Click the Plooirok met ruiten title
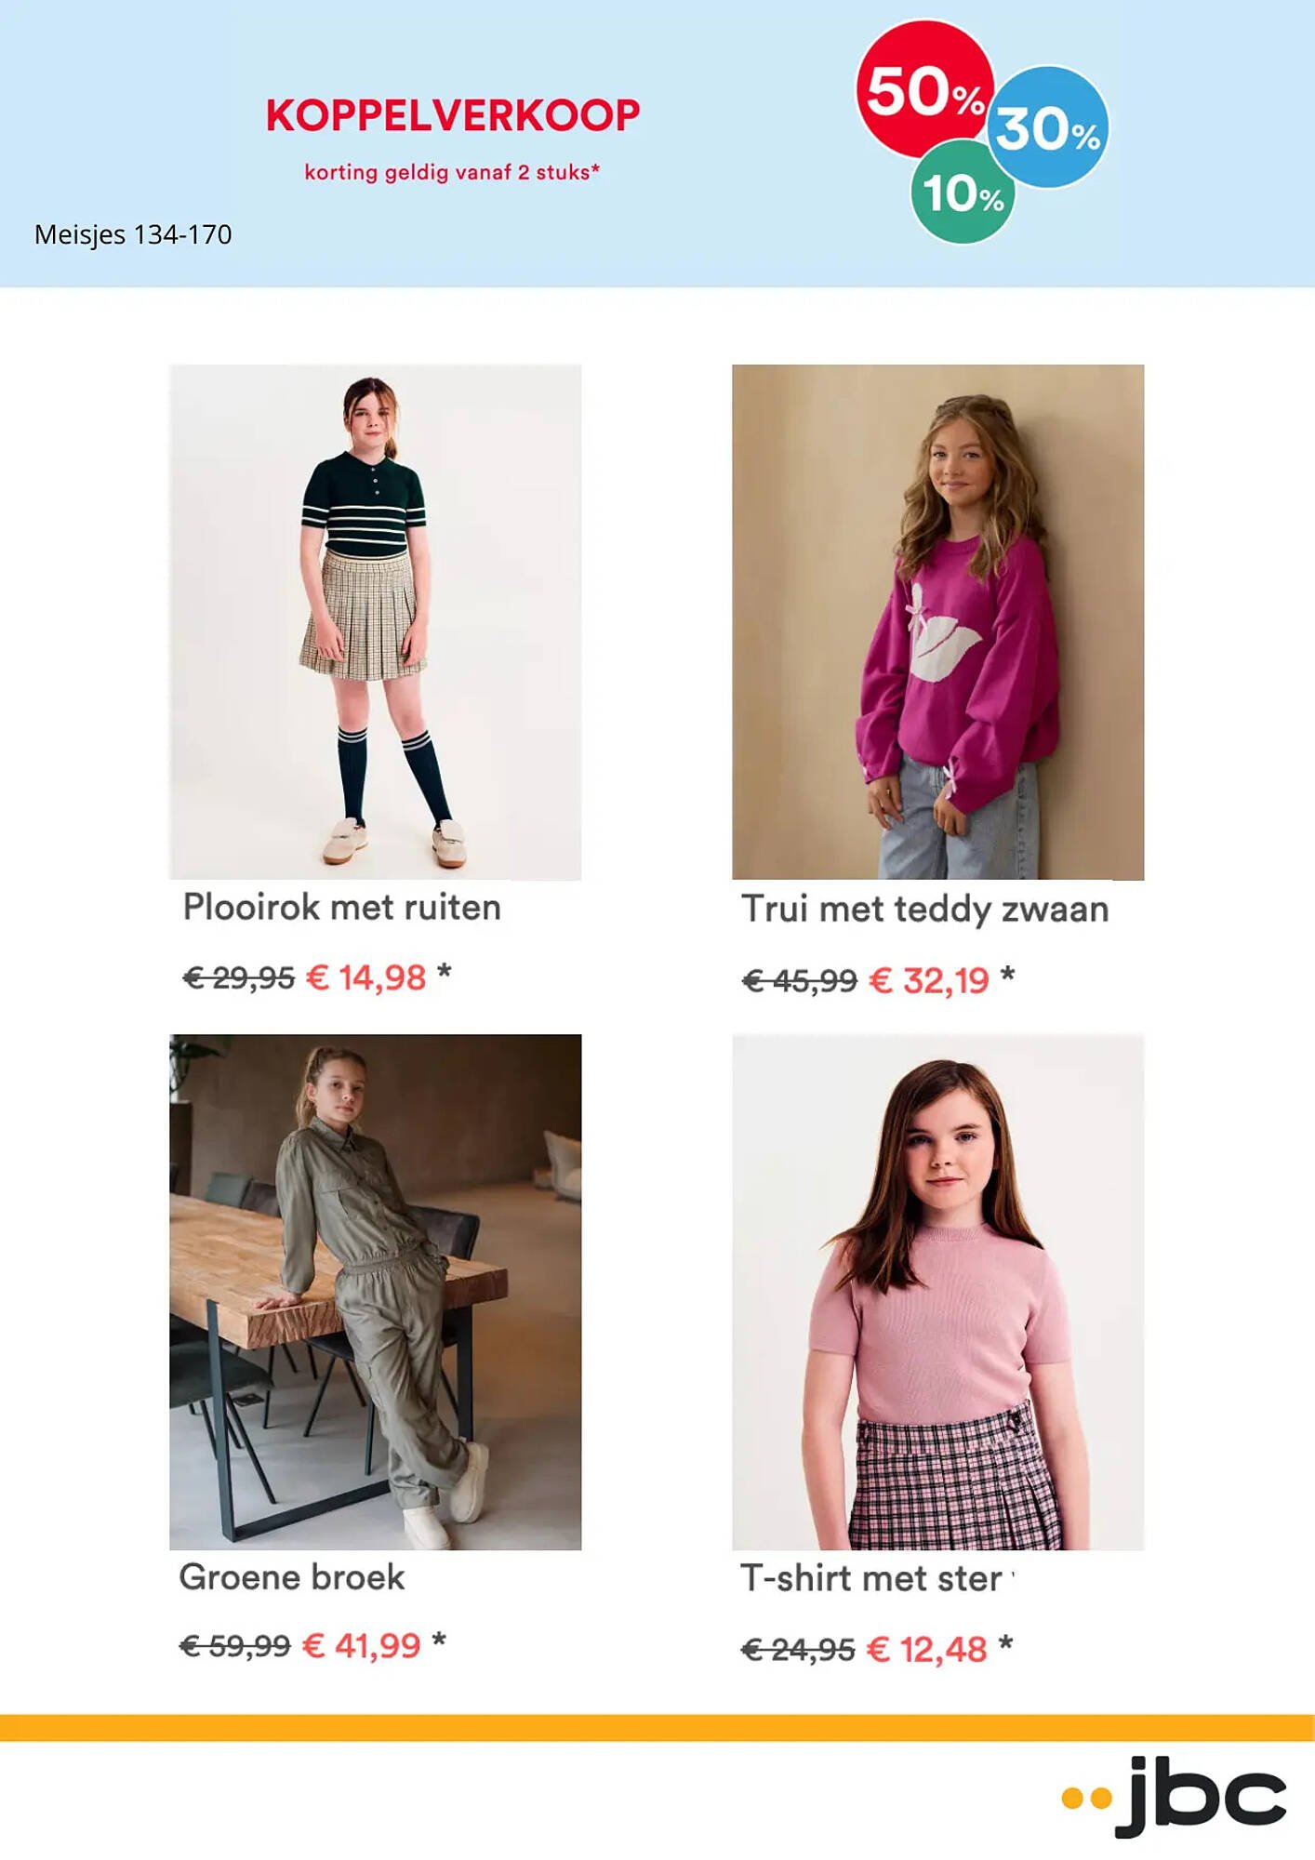The image size is (1315, 1860). click(x=342, y=907)
